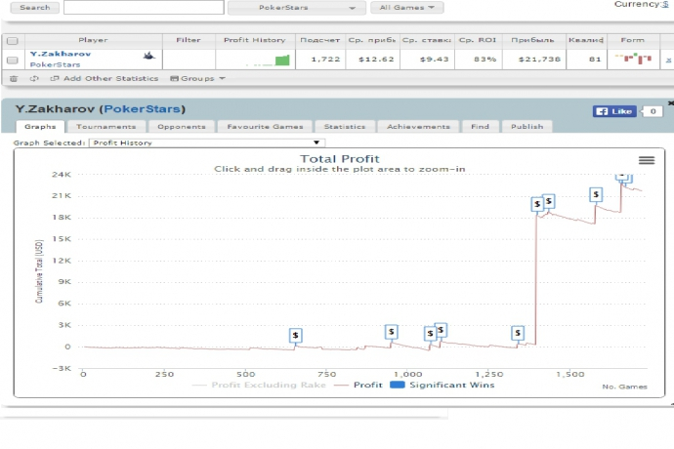This screenshot has width=674, height=449.
Task: Open the Find tab
Action: [x=481, y=127]
